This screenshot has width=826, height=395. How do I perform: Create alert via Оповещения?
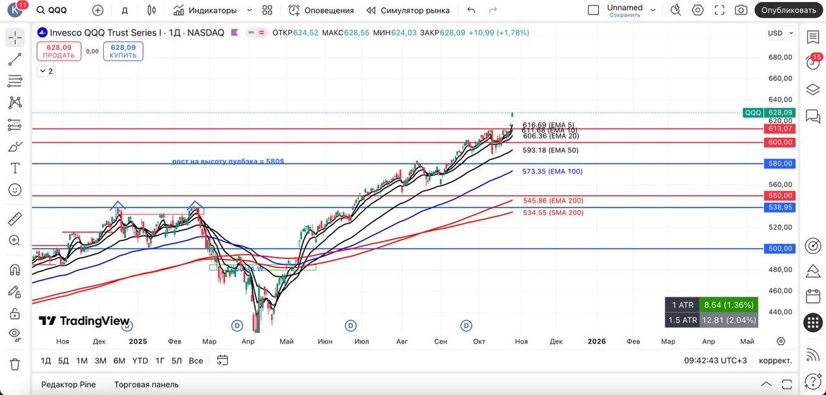321,10
